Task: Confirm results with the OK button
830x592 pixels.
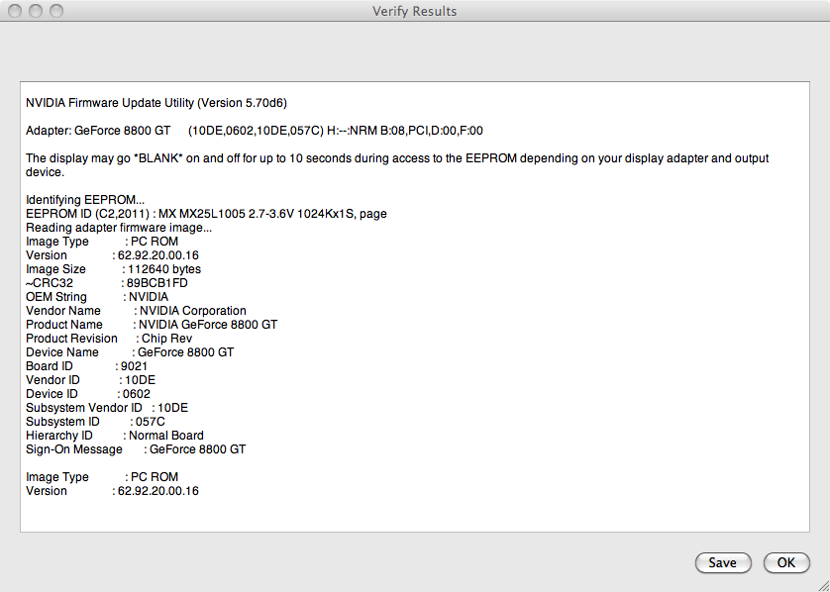Action: (x=786, y=562)
